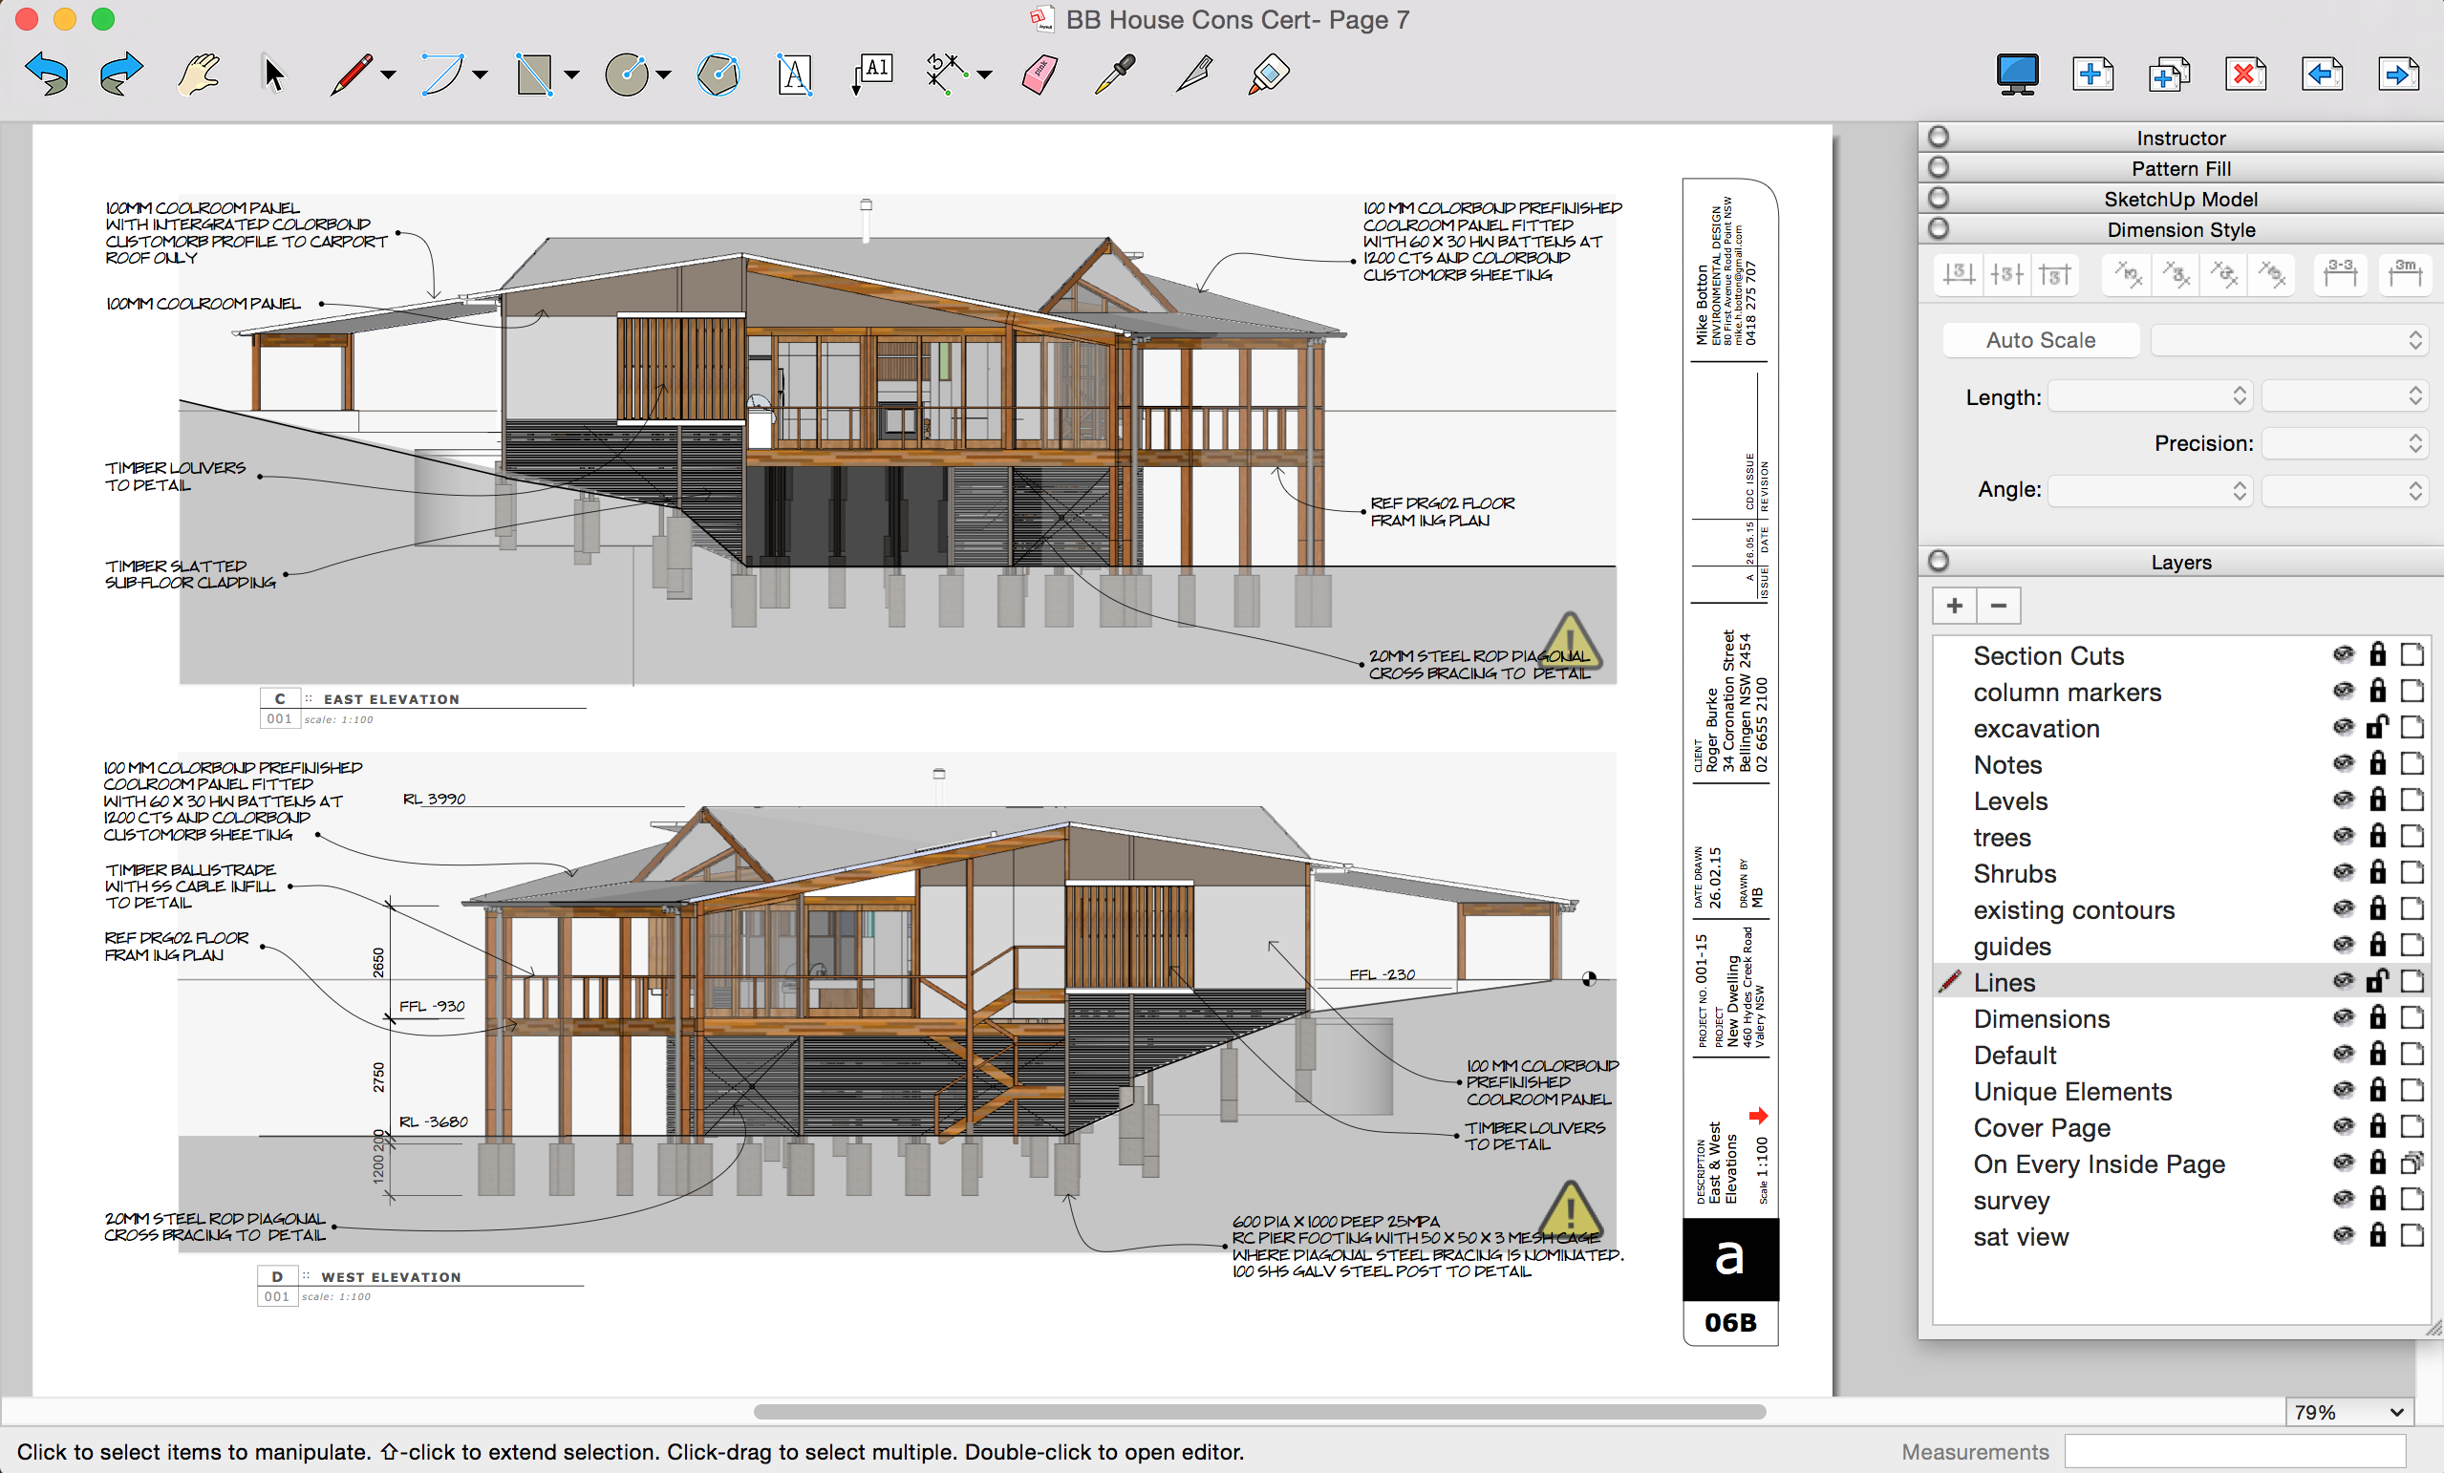Expand the Pattern Fill panel
The image size is (2444, 1473).
(2180, 167)
